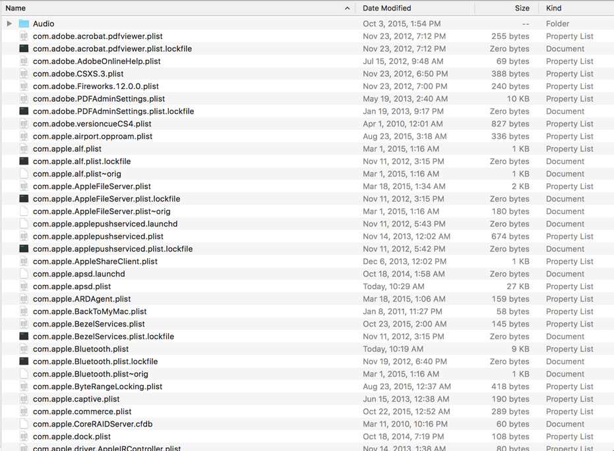The height and width of the screenshot is (451, 614).
Task: Click the 9 KB size value
Action: 520,349
